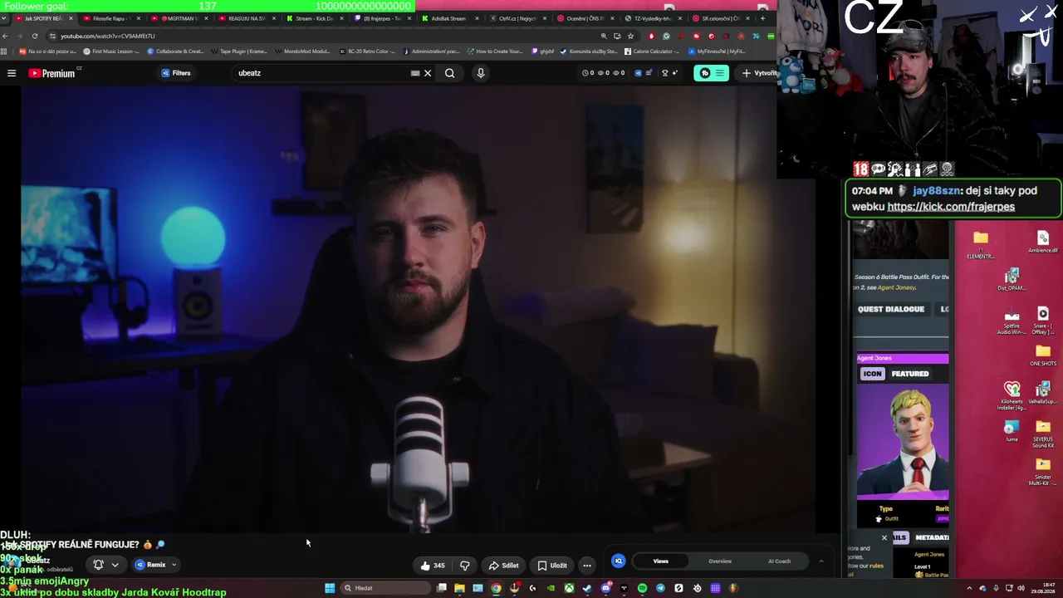Click the vidIQ logo beside the Views tab
This screenshot has width=1063, height=598.
[x=618, y=561]
